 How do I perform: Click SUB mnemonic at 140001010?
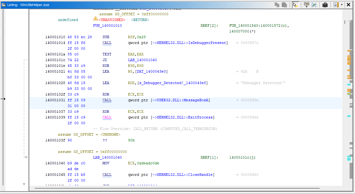point(106,37)
